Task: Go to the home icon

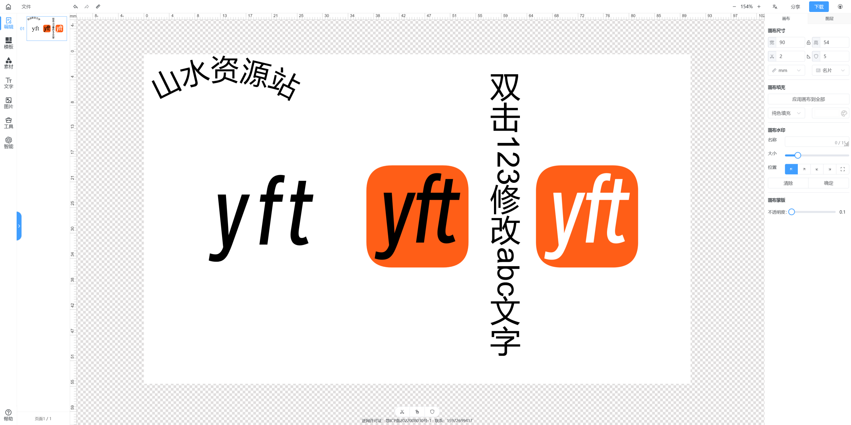Action: click(8, 7)
